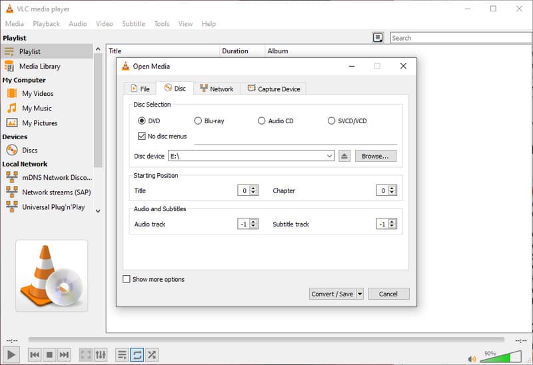The image size is (533, 365).
Task: Switch to the Network tab
Action: (x=217, y=89)
